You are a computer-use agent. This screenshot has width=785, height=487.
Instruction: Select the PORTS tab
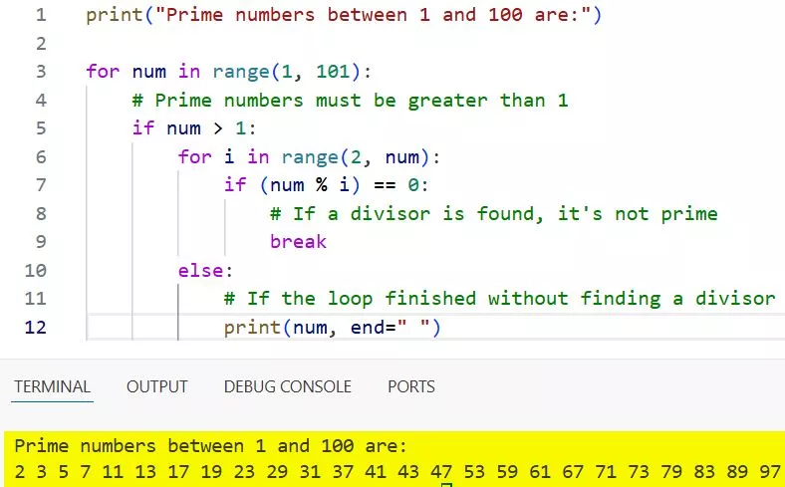coord(410,386)
